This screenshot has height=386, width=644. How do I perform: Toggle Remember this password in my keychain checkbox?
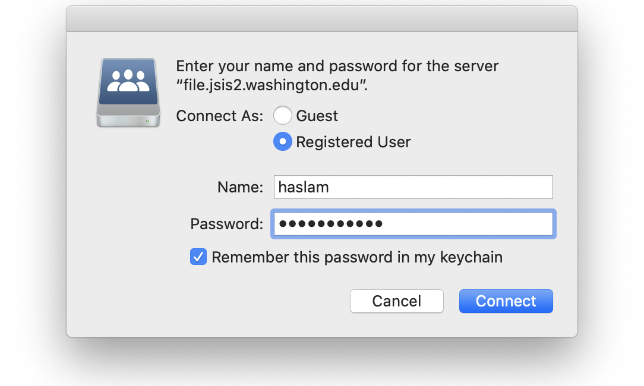pos(198,257)
